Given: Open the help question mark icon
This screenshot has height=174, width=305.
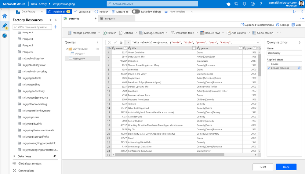Looking at the screenshot, I should pos(261,4).
